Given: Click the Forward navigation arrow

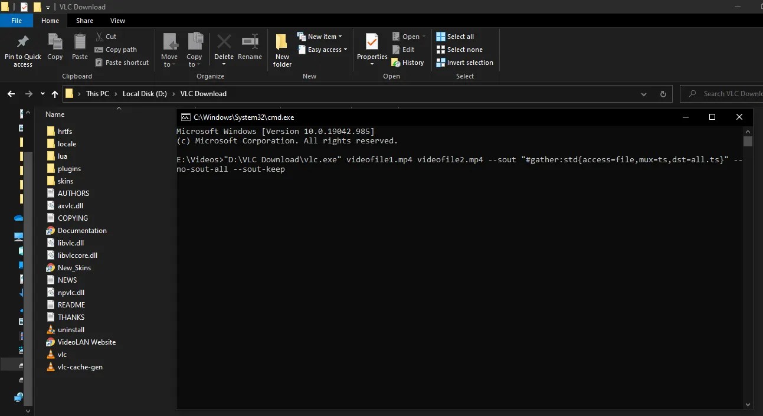Looking at the screenshot, I should 28,94.
